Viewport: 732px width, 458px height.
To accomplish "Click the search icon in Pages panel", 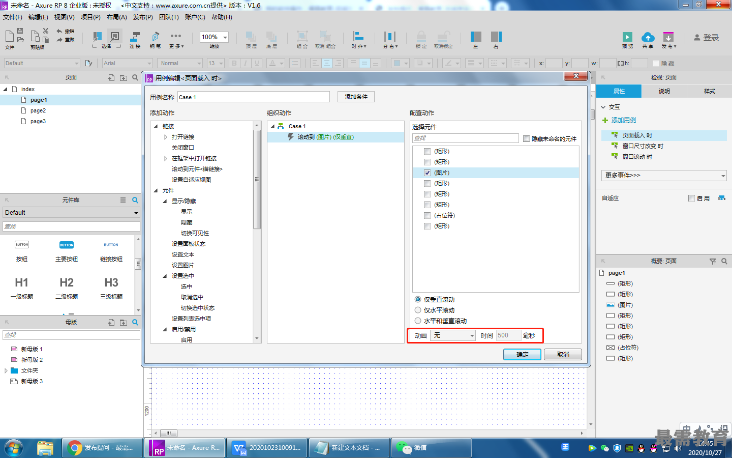I will click(x=135, y=77).
